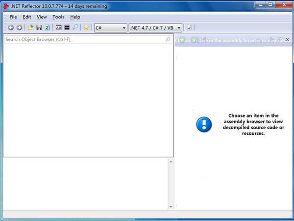This screenshot has height=221, width=294.
Task: Open the Help menu
Action: coord(75,17)
